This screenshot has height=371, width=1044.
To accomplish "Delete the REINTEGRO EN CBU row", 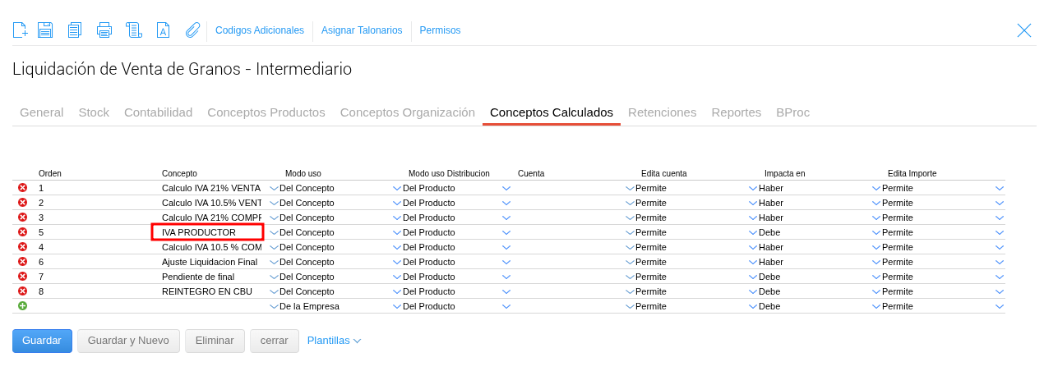I will click(22, 291).
